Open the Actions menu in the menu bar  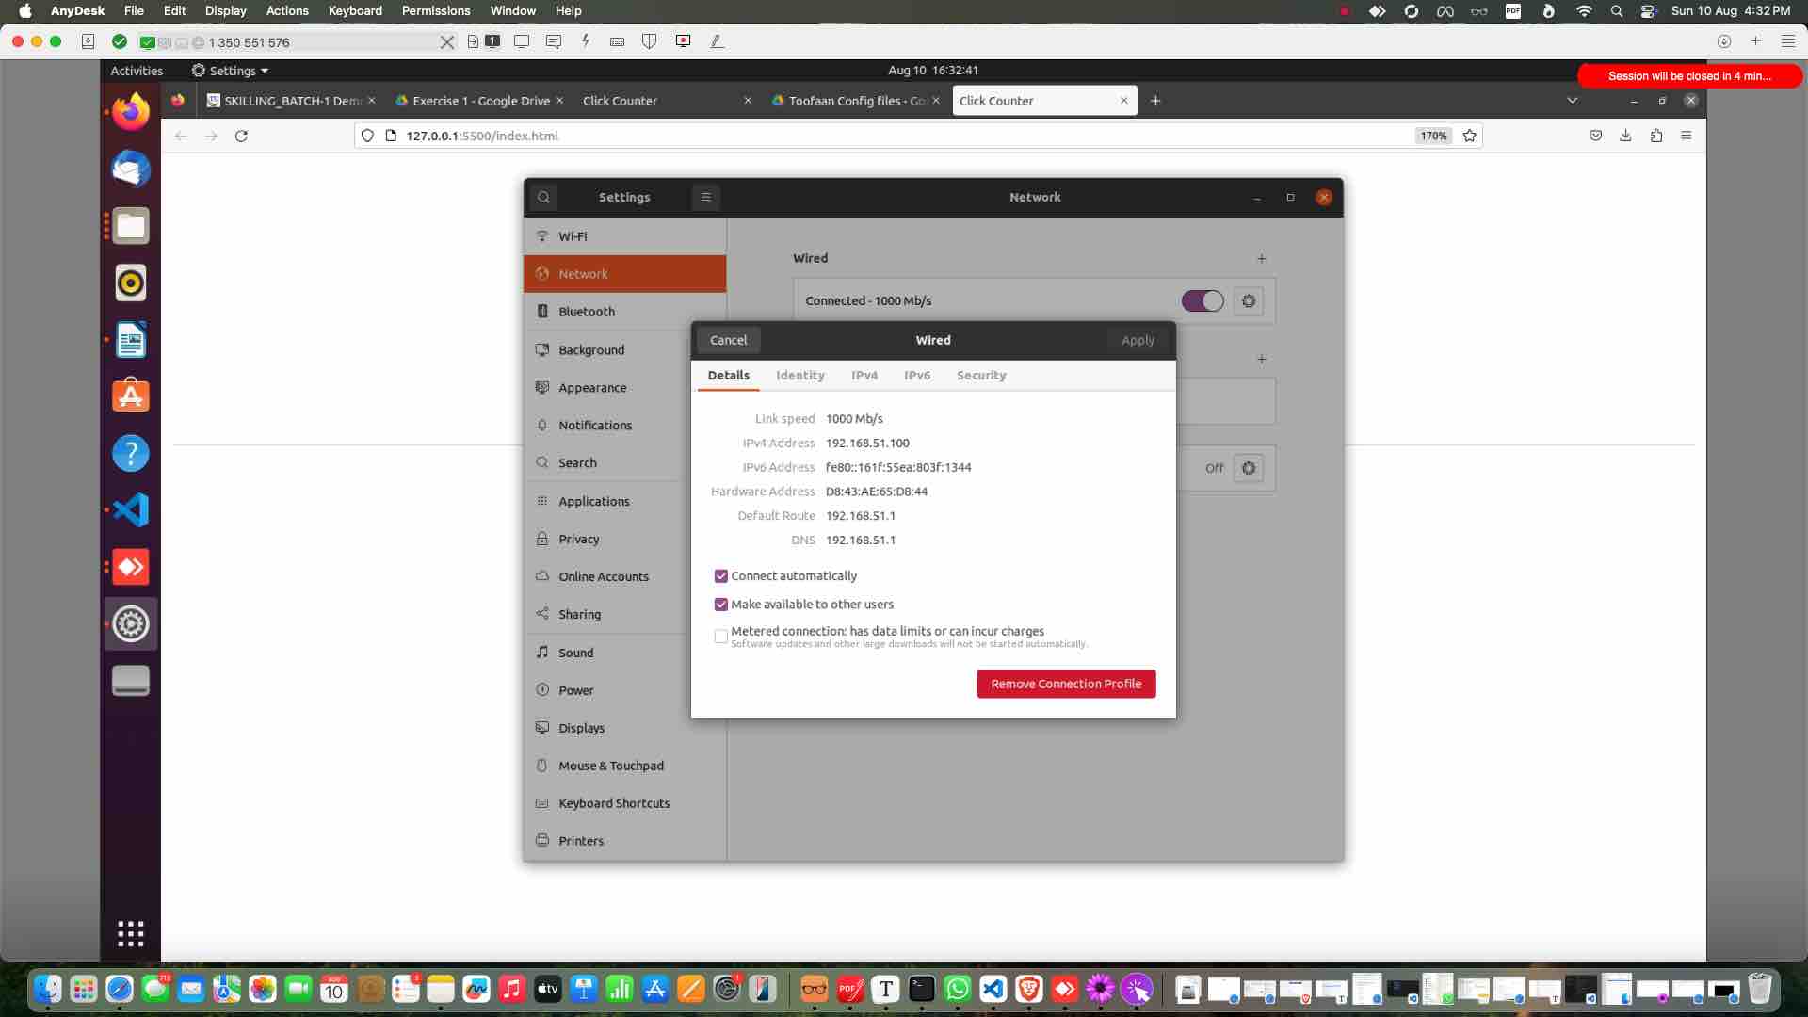pos(287,10)
